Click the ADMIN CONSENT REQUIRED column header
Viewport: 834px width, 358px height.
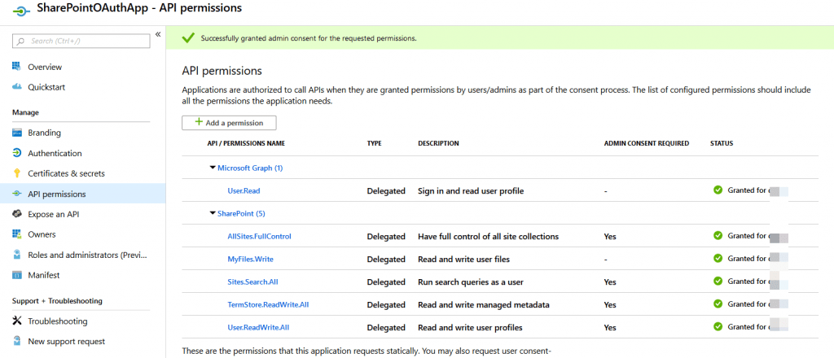[x=646, y=143]
